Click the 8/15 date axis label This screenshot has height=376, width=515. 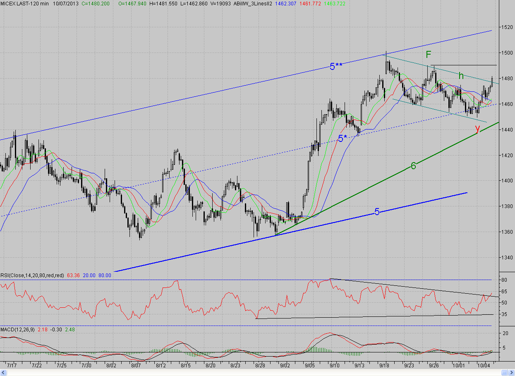click(x=185, y=366)
